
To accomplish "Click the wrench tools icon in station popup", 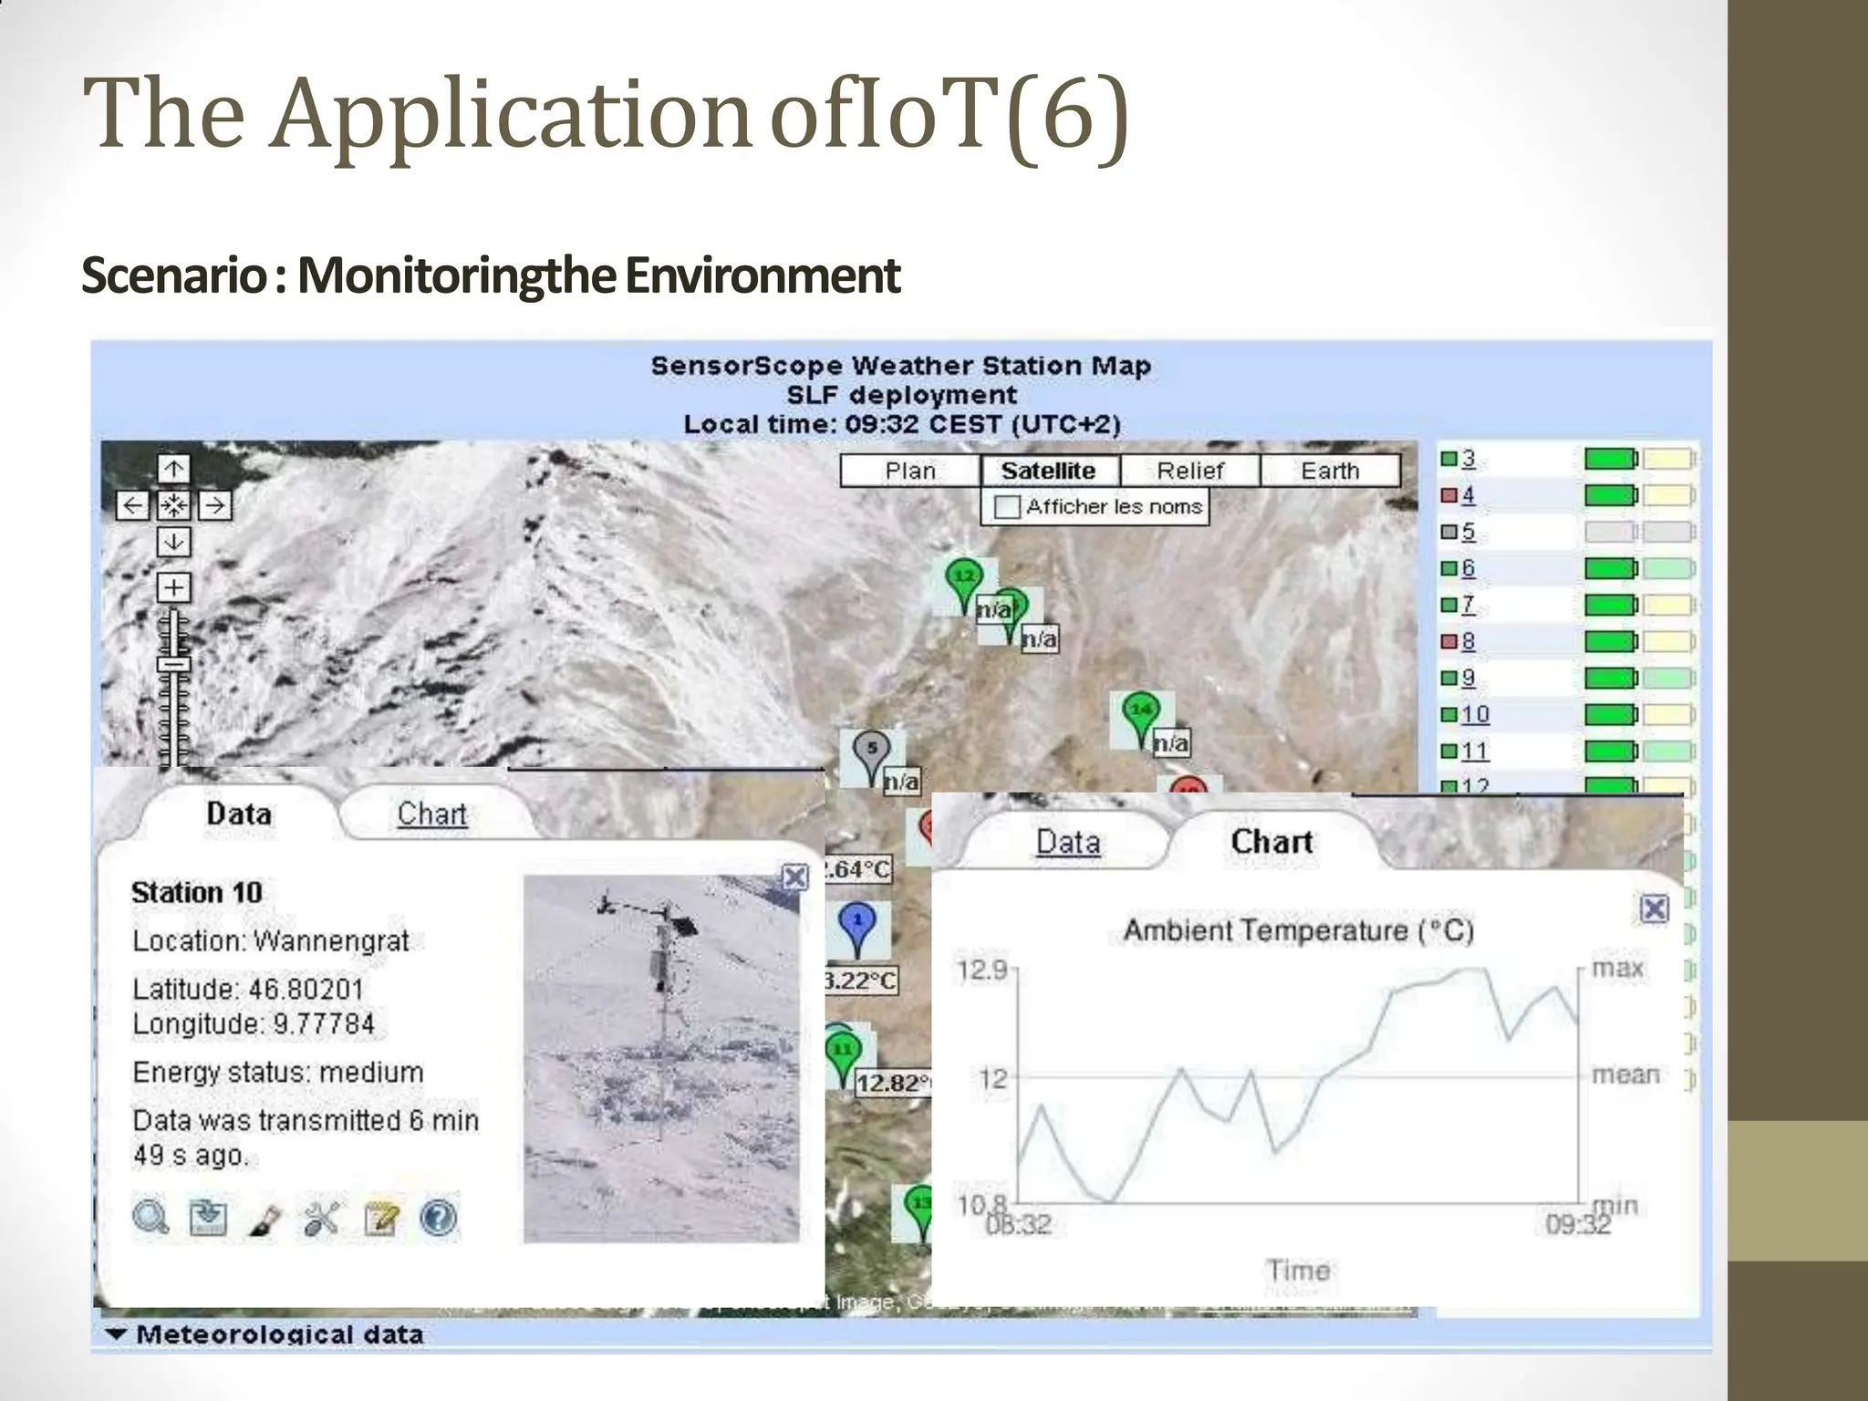I will click(x=321, y=1219).
